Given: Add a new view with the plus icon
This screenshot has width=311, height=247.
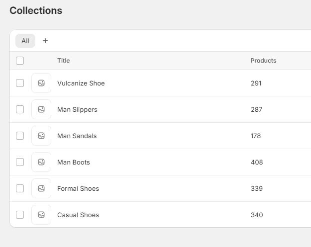Looking at the screenshot, I should tap(45, 41).
